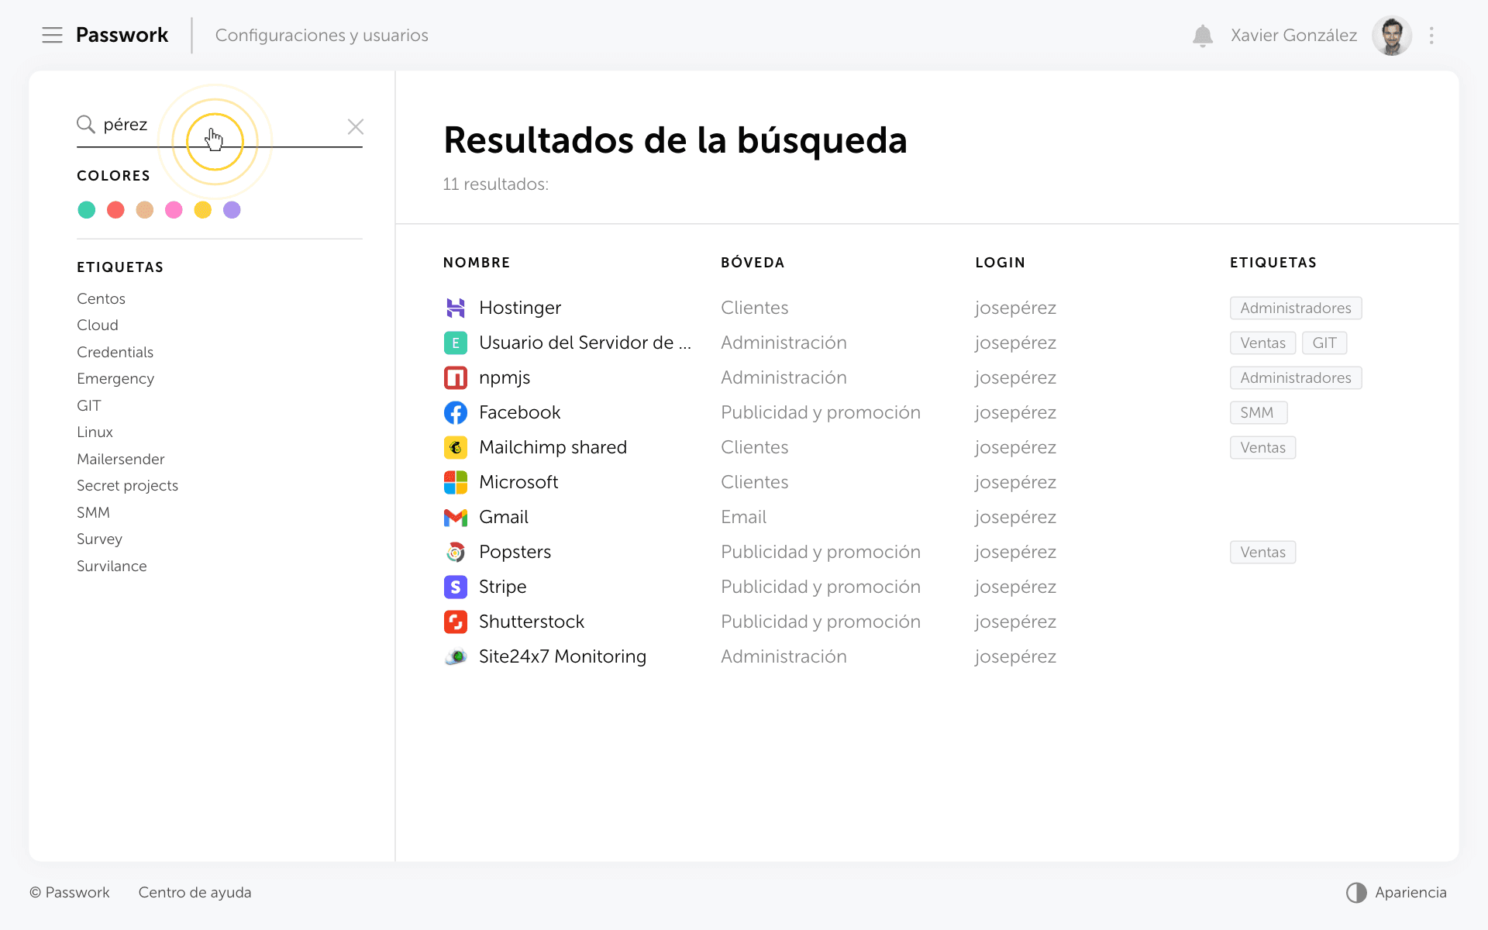Open the Popsters entry name
The image size is (1488, 930).
pos(515,552)
